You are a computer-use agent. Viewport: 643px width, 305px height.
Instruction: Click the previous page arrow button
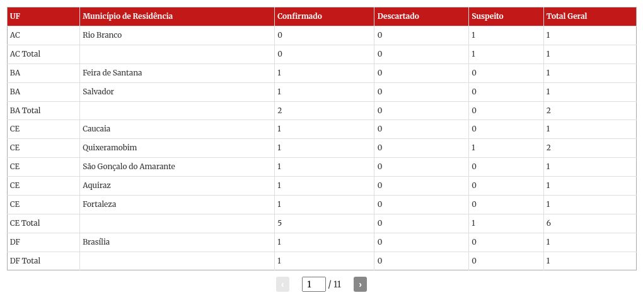click(282, 284)
